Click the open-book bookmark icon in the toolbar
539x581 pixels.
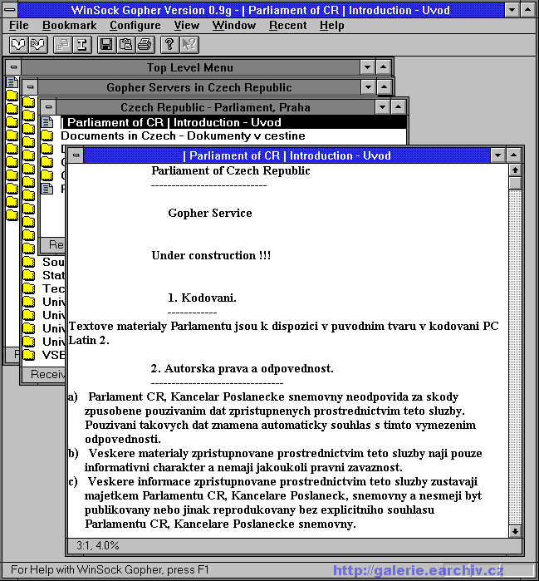point(18,45)
